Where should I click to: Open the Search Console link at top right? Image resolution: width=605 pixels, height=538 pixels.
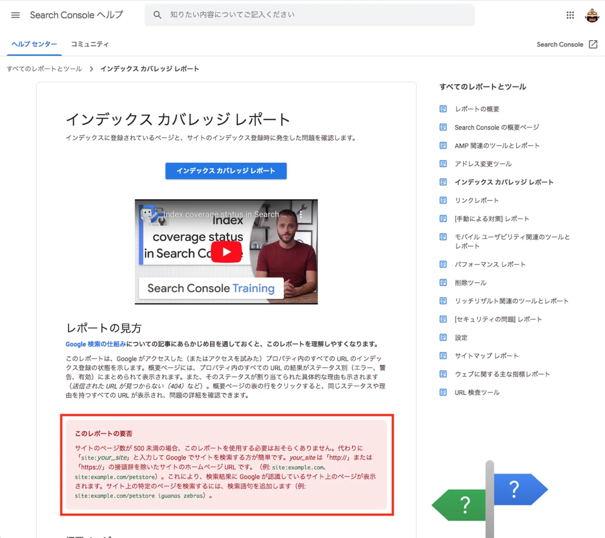(560, 44)
